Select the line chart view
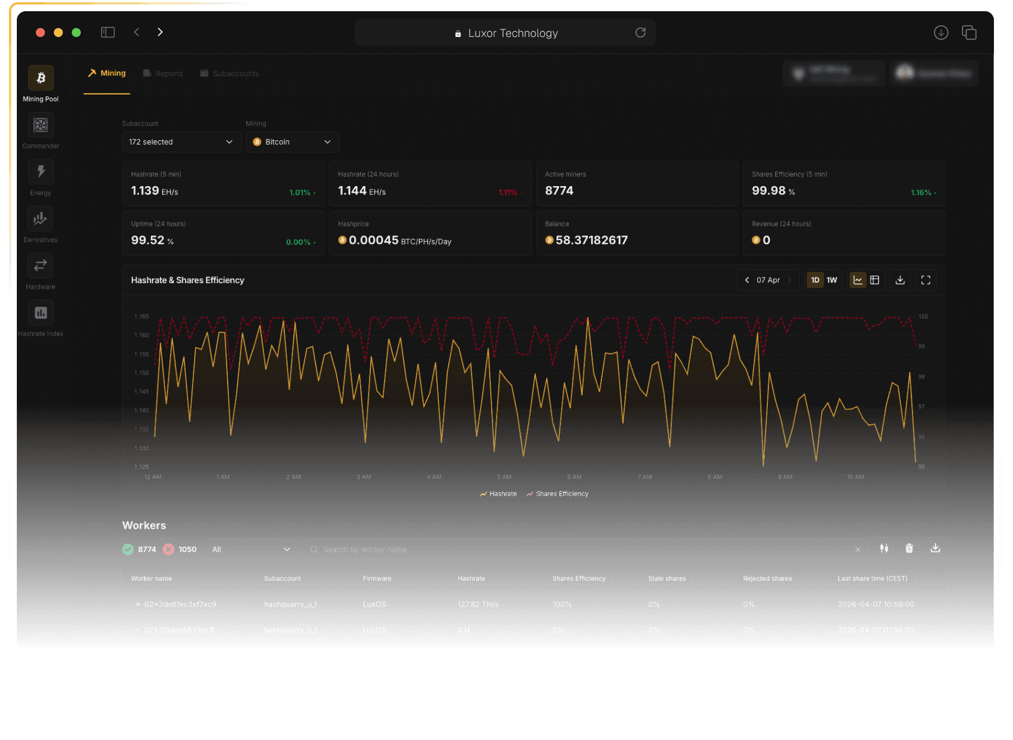Viewport: 1013px width, 740px height. point(858,280)
